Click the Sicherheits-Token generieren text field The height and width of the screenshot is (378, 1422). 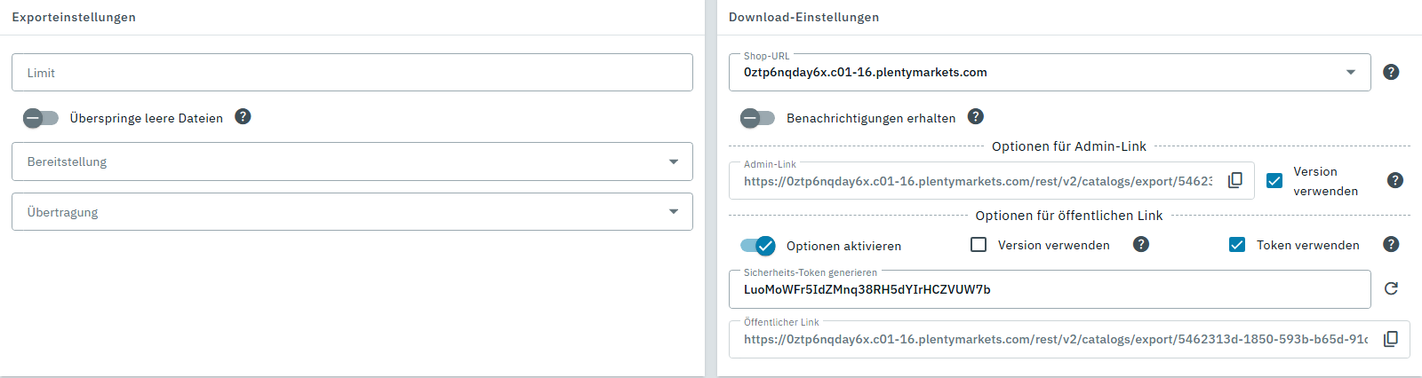click(x=1049, y=290)
